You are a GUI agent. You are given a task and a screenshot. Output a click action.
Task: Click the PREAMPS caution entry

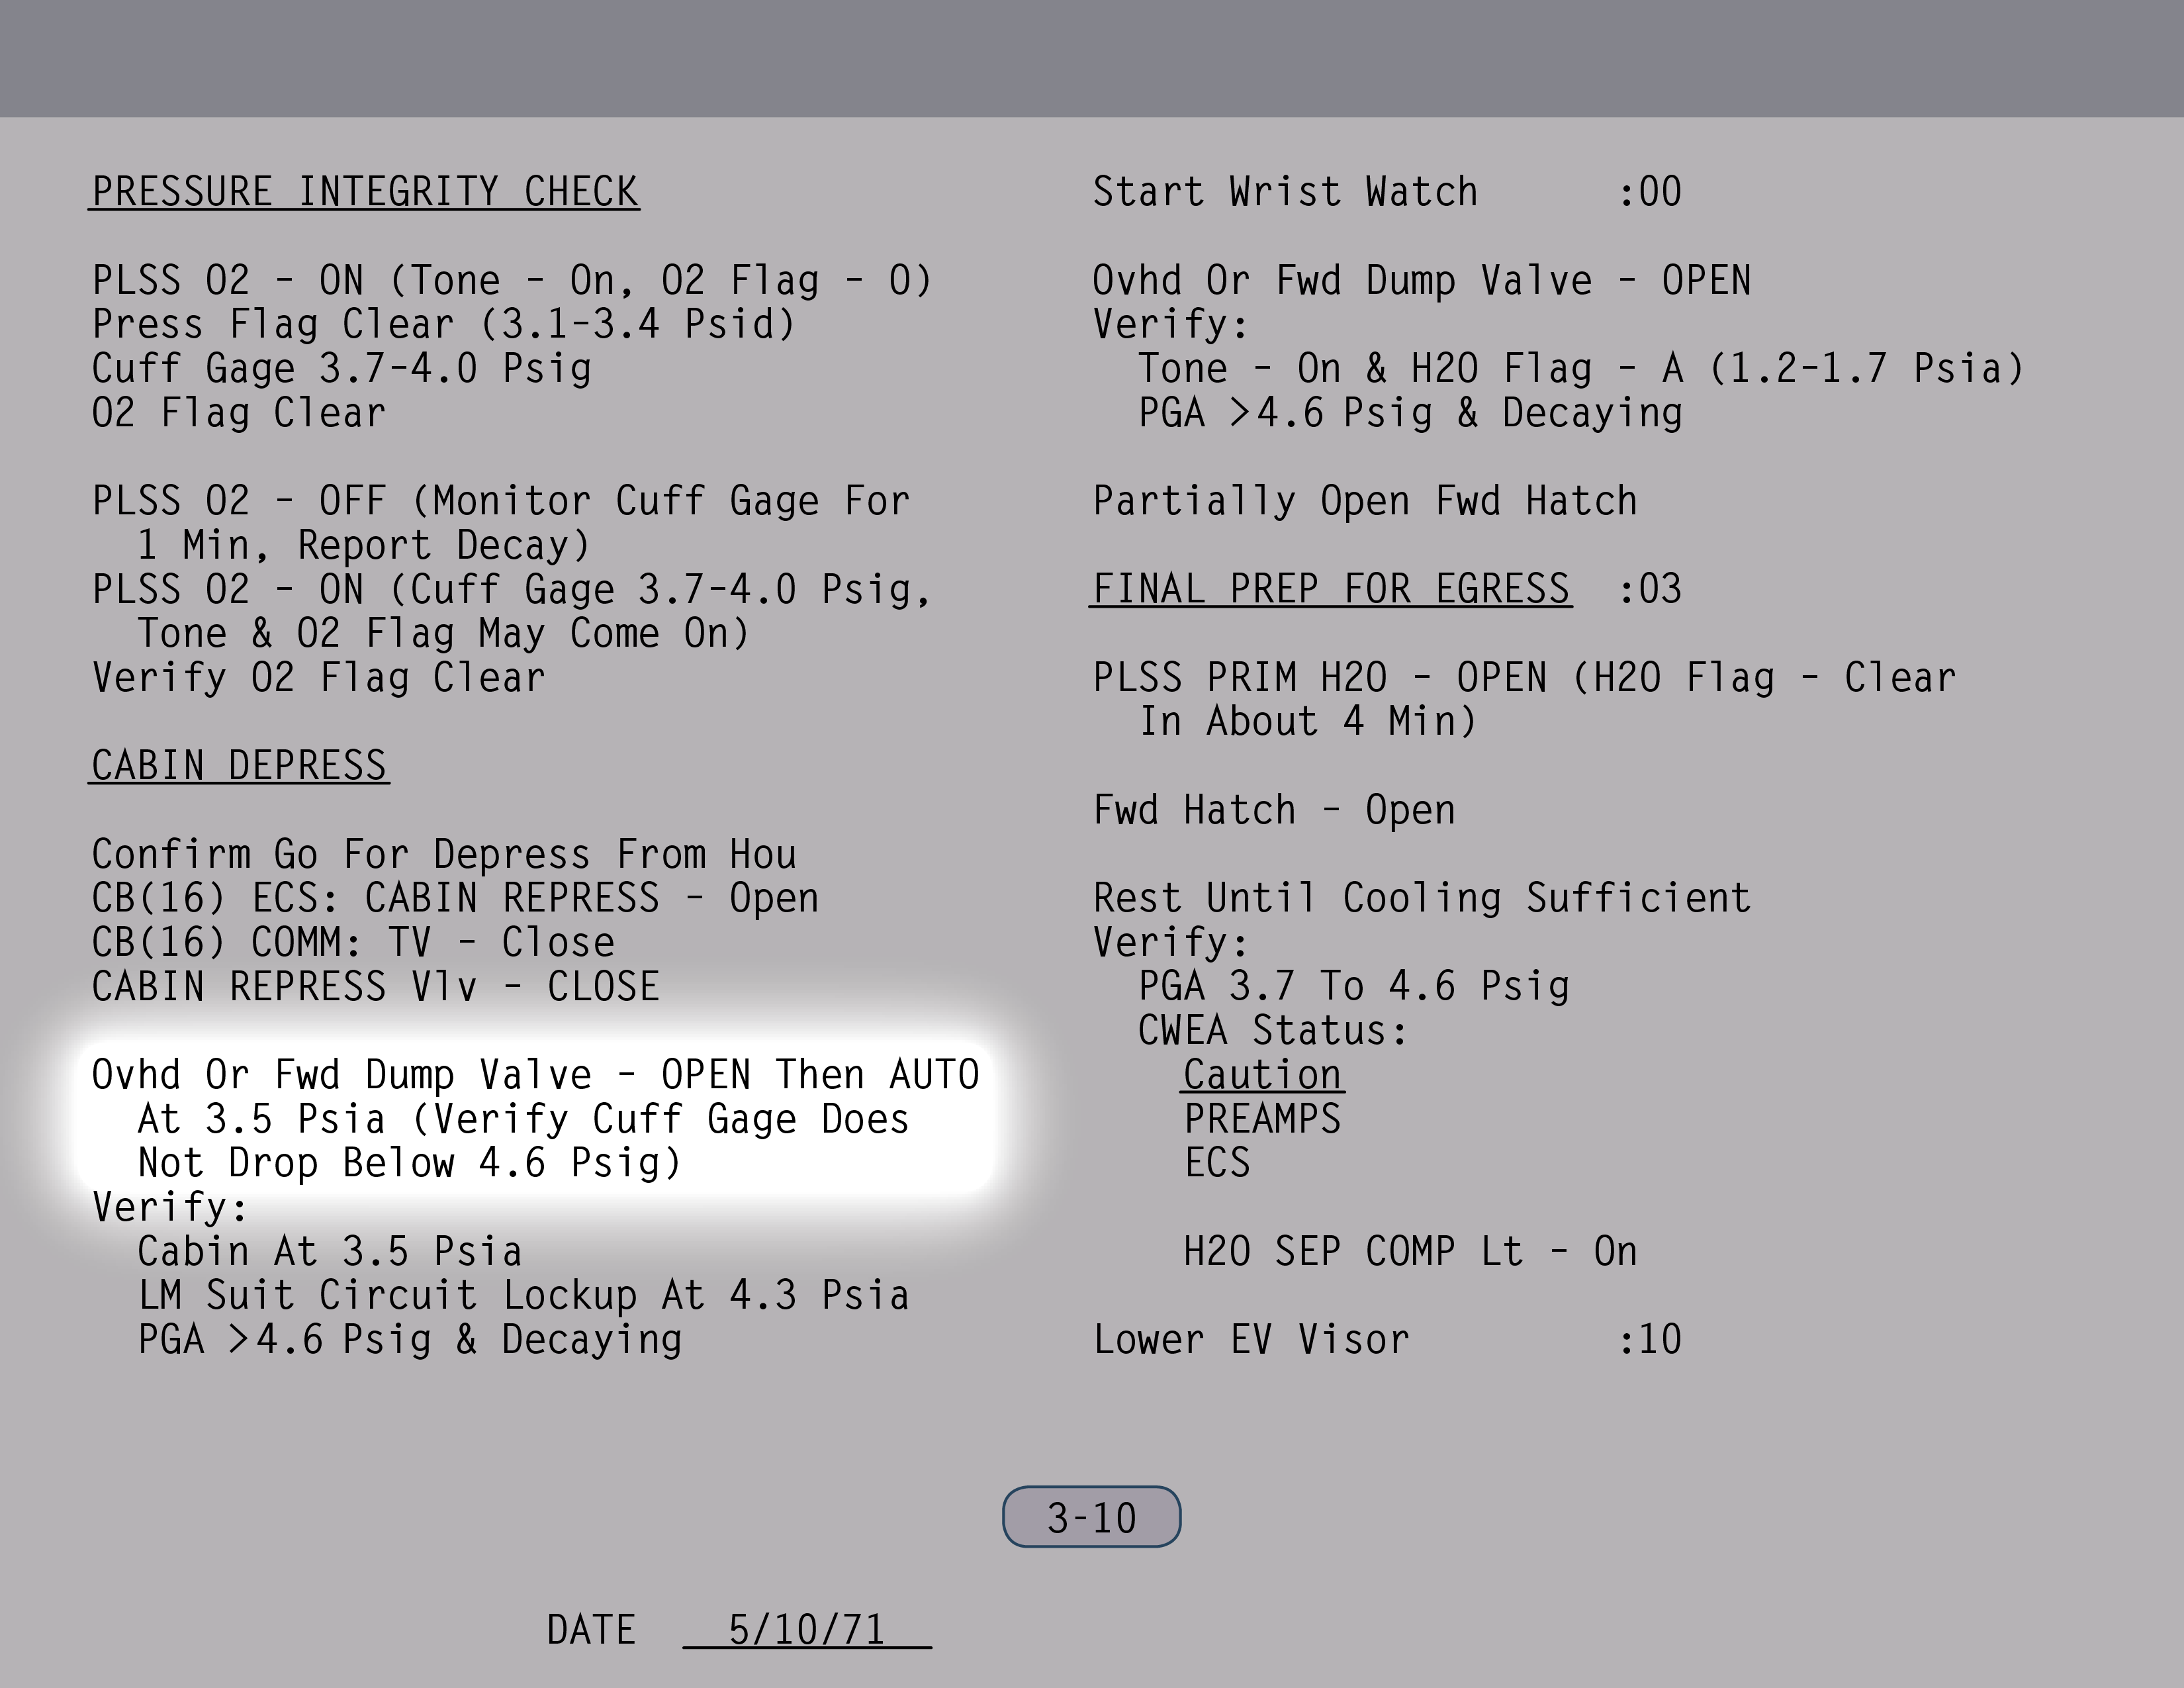[x=1262, y=1119]
